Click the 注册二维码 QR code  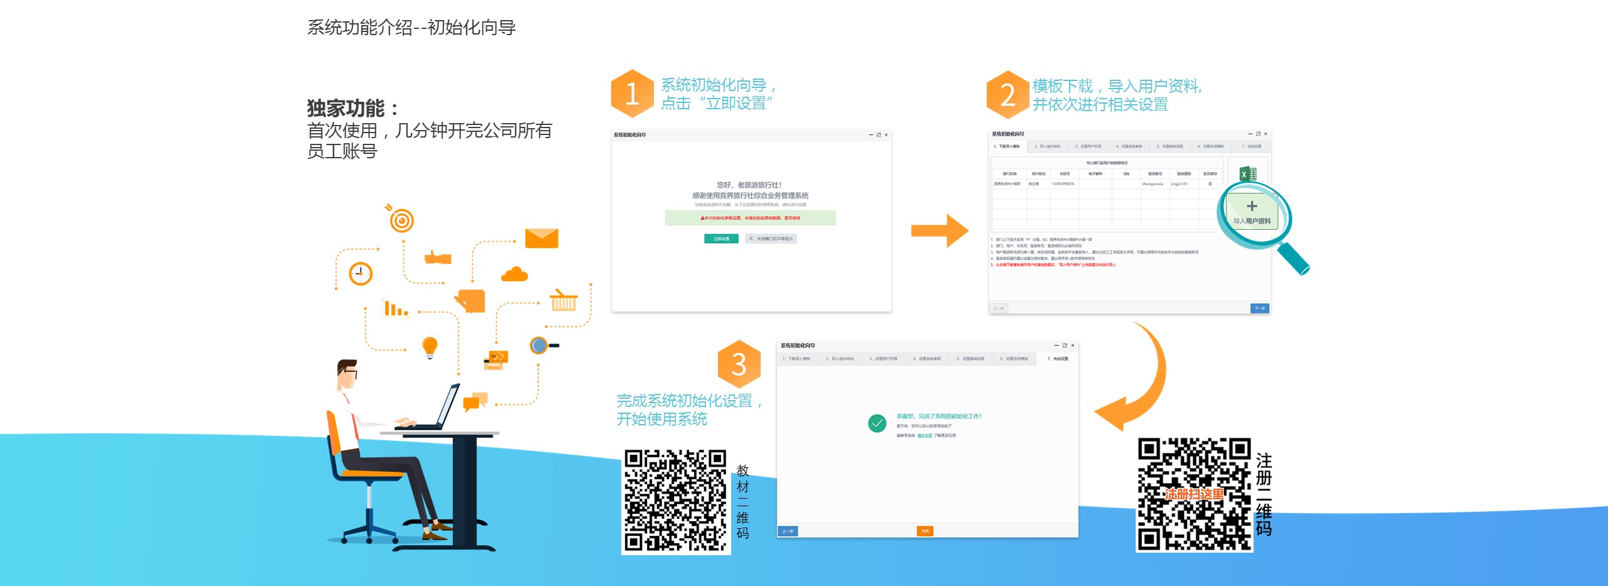1194,494
